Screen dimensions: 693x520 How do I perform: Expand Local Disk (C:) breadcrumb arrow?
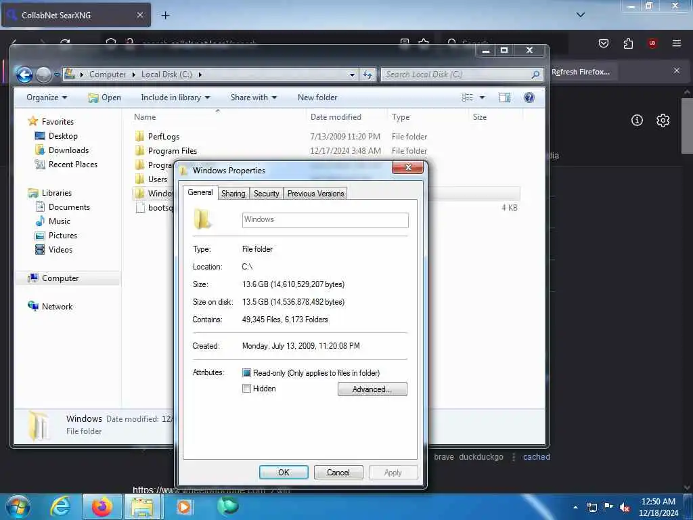(x=200, y=74)
